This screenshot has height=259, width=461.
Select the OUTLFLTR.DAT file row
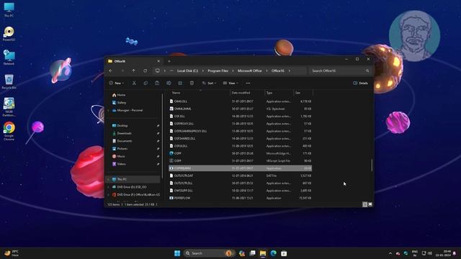pyautogui.click(x=240, y=176)
